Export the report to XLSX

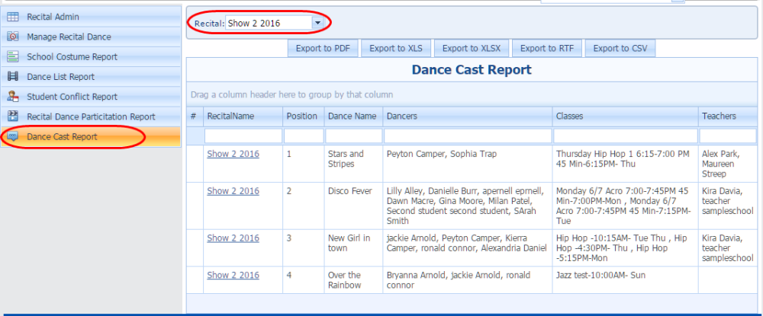tap(472, 49)
